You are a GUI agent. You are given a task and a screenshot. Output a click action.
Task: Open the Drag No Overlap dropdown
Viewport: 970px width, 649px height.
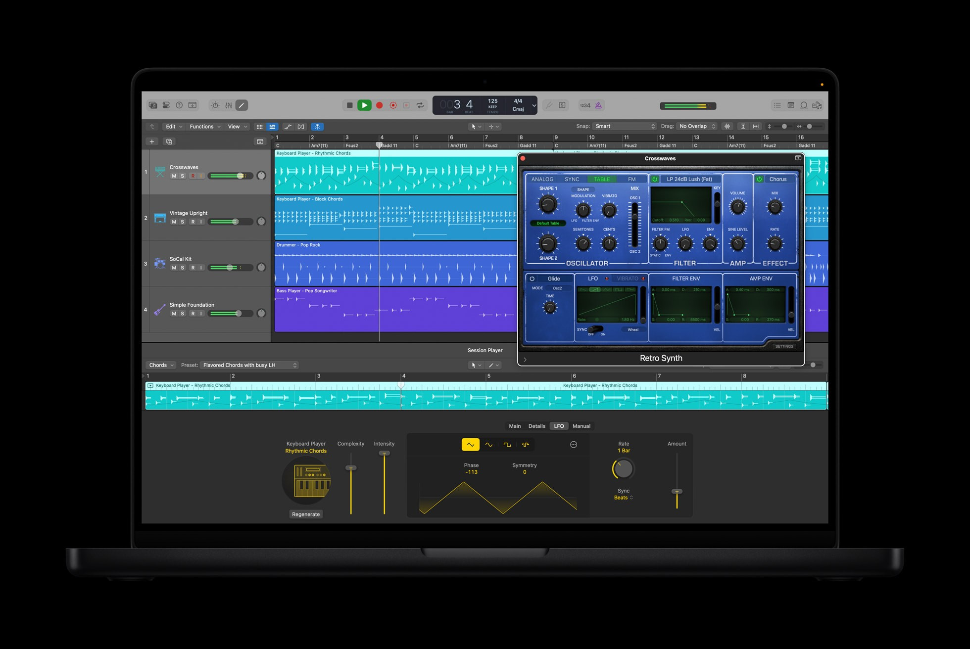pyautogui.click(x=696, y=126)
